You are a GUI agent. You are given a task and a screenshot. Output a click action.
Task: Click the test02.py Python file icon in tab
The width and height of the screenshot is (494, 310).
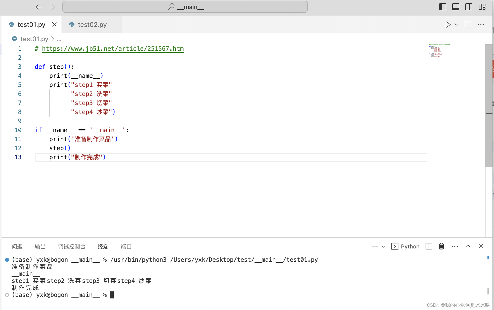72,24
